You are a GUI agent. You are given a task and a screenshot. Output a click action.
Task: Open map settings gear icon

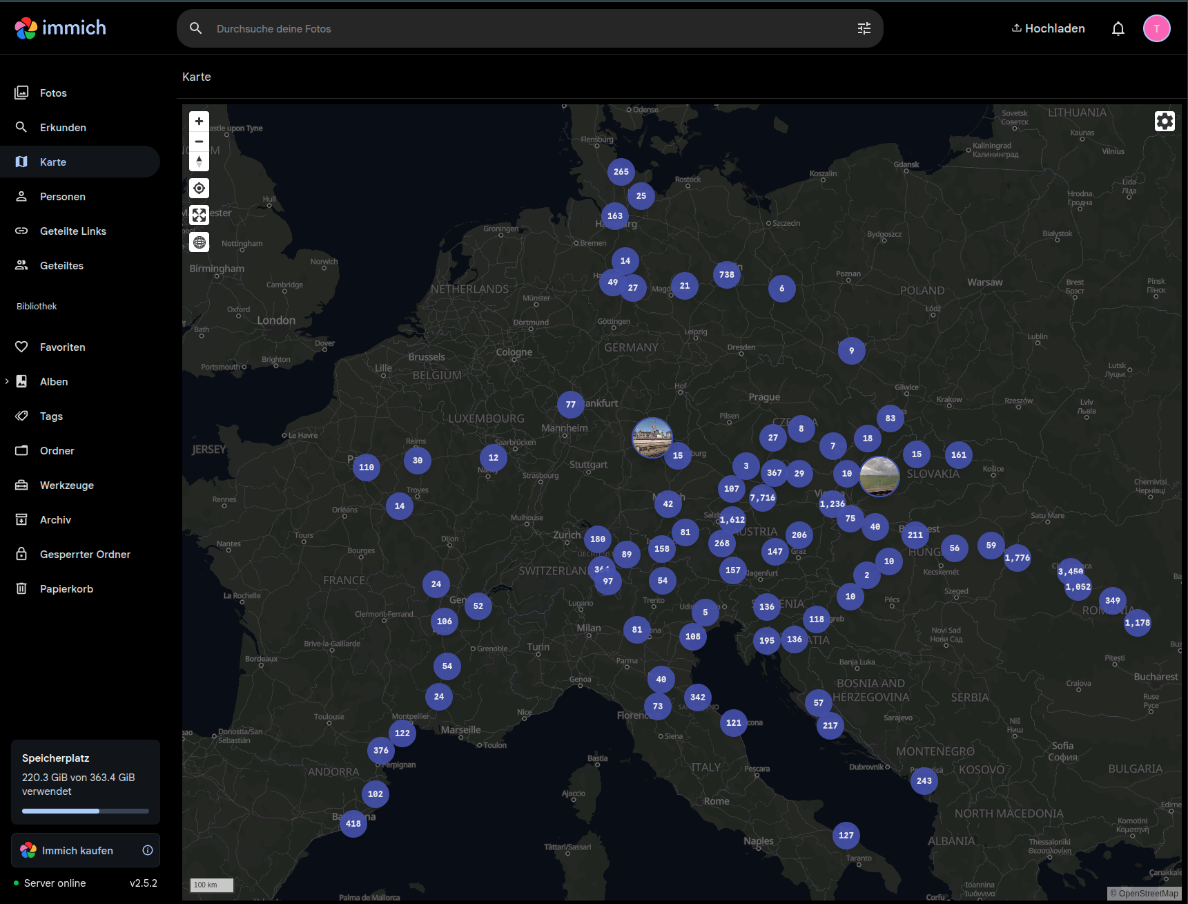[1165, 122]
